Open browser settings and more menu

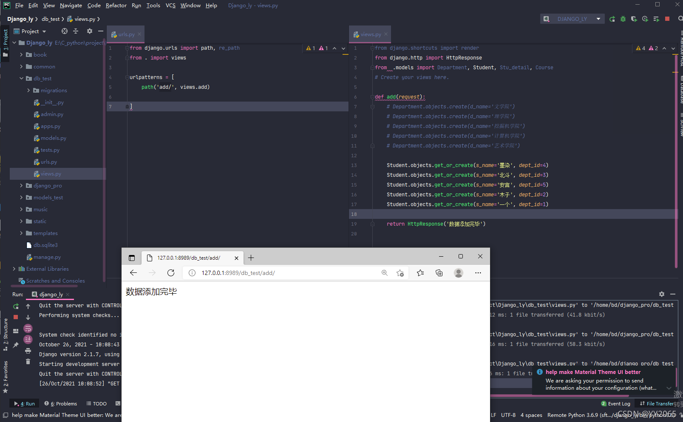tap(478, 273)
